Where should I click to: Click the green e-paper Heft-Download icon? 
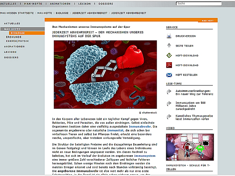tap(169, 56)
